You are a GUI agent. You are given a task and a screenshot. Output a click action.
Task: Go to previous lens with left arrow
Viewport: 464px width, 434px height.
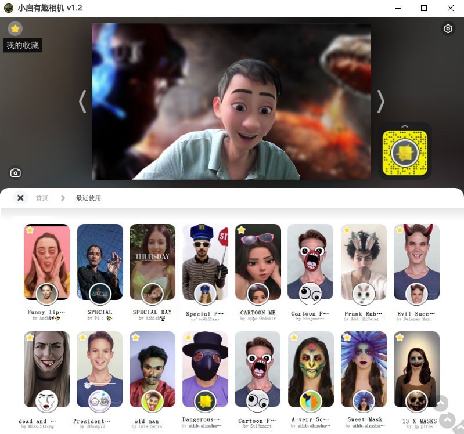[82, 102]
